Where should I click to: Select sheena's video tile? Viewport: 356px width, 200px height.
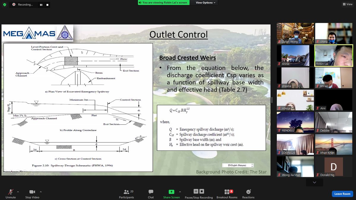(x=295, y=78)
